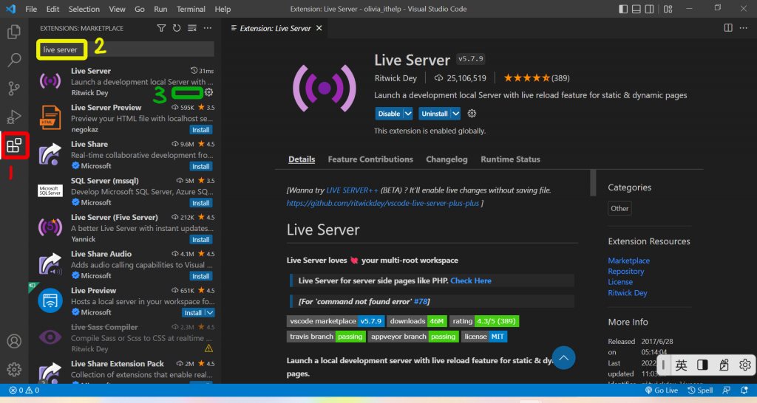Image resolution: width=757 pixels, height=403 pixels.
Task: Open the File menu
Action: coord(31,9)
